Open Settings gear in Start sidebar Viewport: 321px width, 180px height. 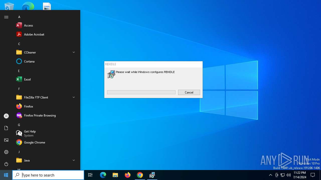point(6,152)
